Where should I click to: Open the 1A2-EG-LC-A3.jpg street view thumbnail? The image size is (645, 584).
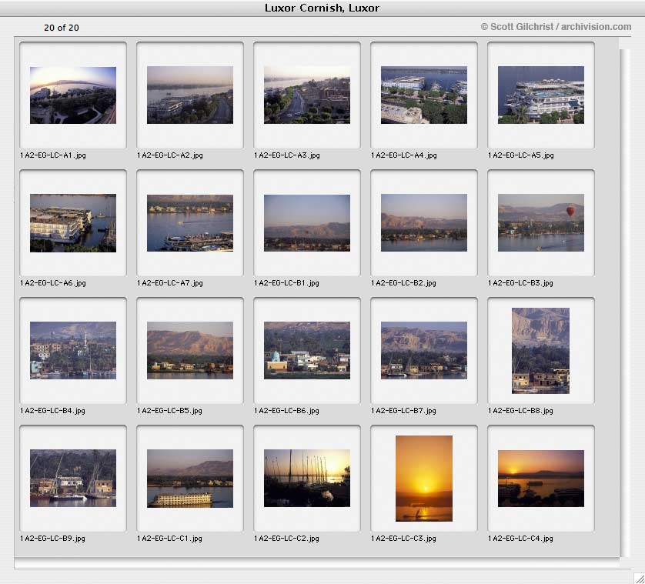pyautogui.click(x=307, y=95)
